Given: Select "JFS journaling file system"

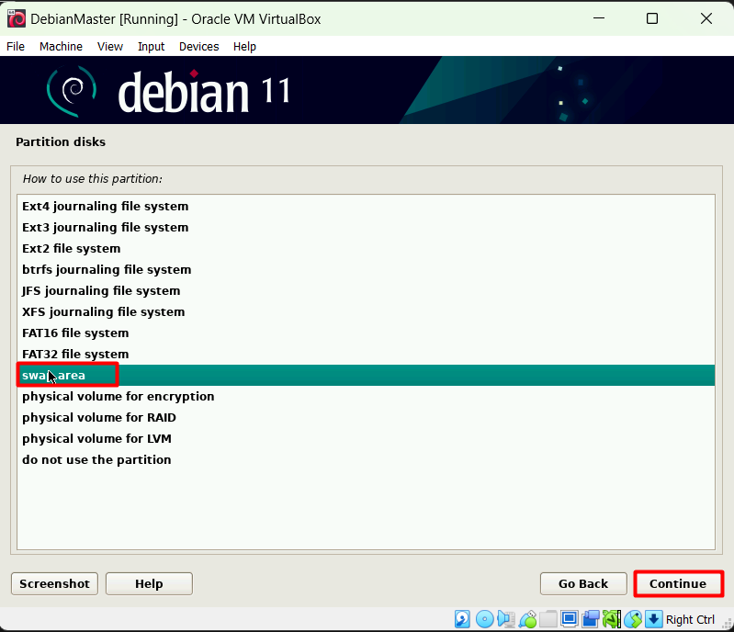Looking at the screenshot, I should coord(366,290).
